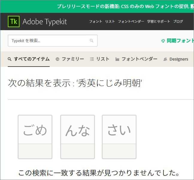This screenshot has width=194, height=180.
Task: Open the フォント menu in top navigation
Action: coord(96,21)
